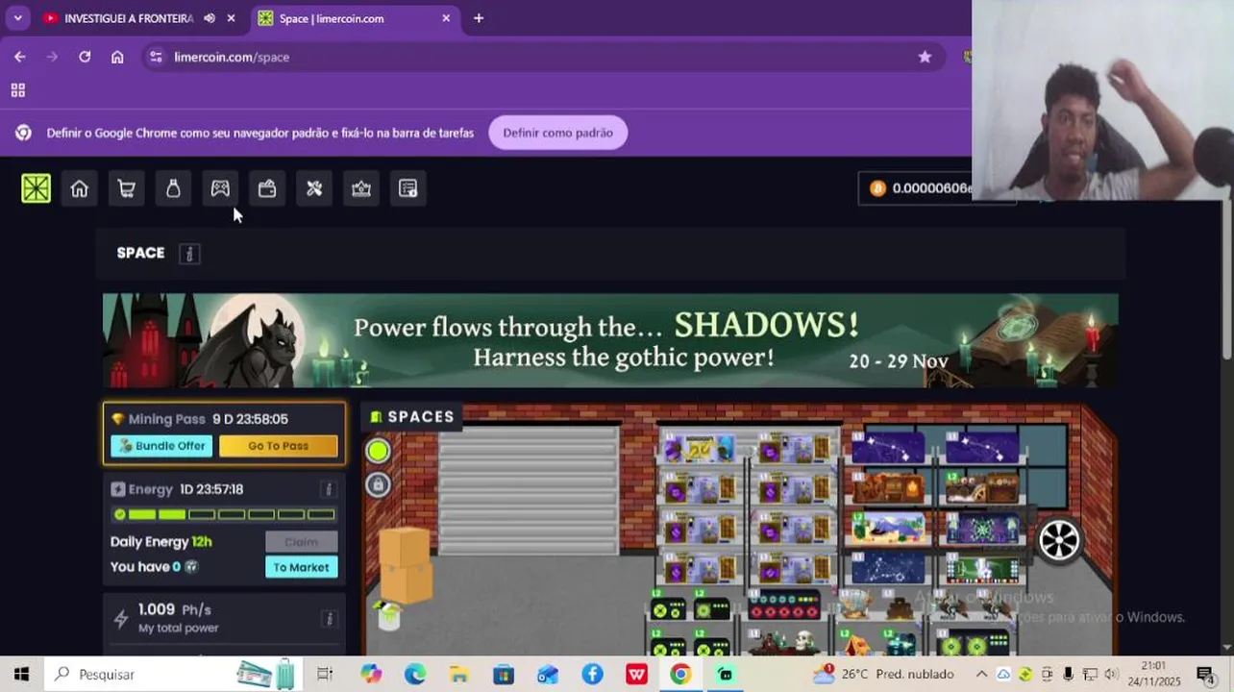
Task: Click the Daily Energy 12h text
Action: pyautogui.click(x=161, y=542)
